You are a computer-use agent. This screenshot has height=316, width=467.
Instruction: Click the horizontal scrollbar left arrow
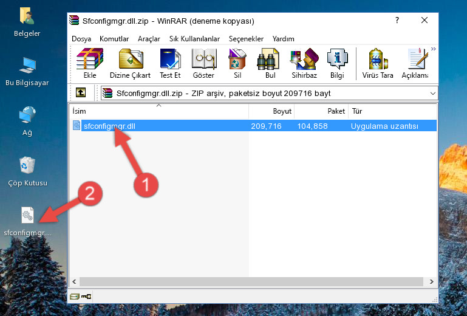pos(74,281)
